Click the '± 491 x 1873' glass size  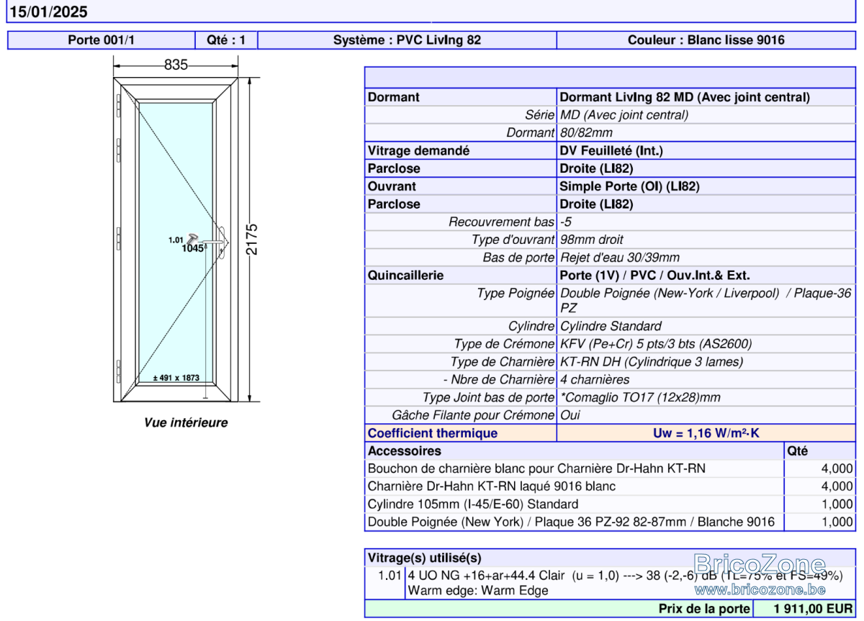point(176,377)
